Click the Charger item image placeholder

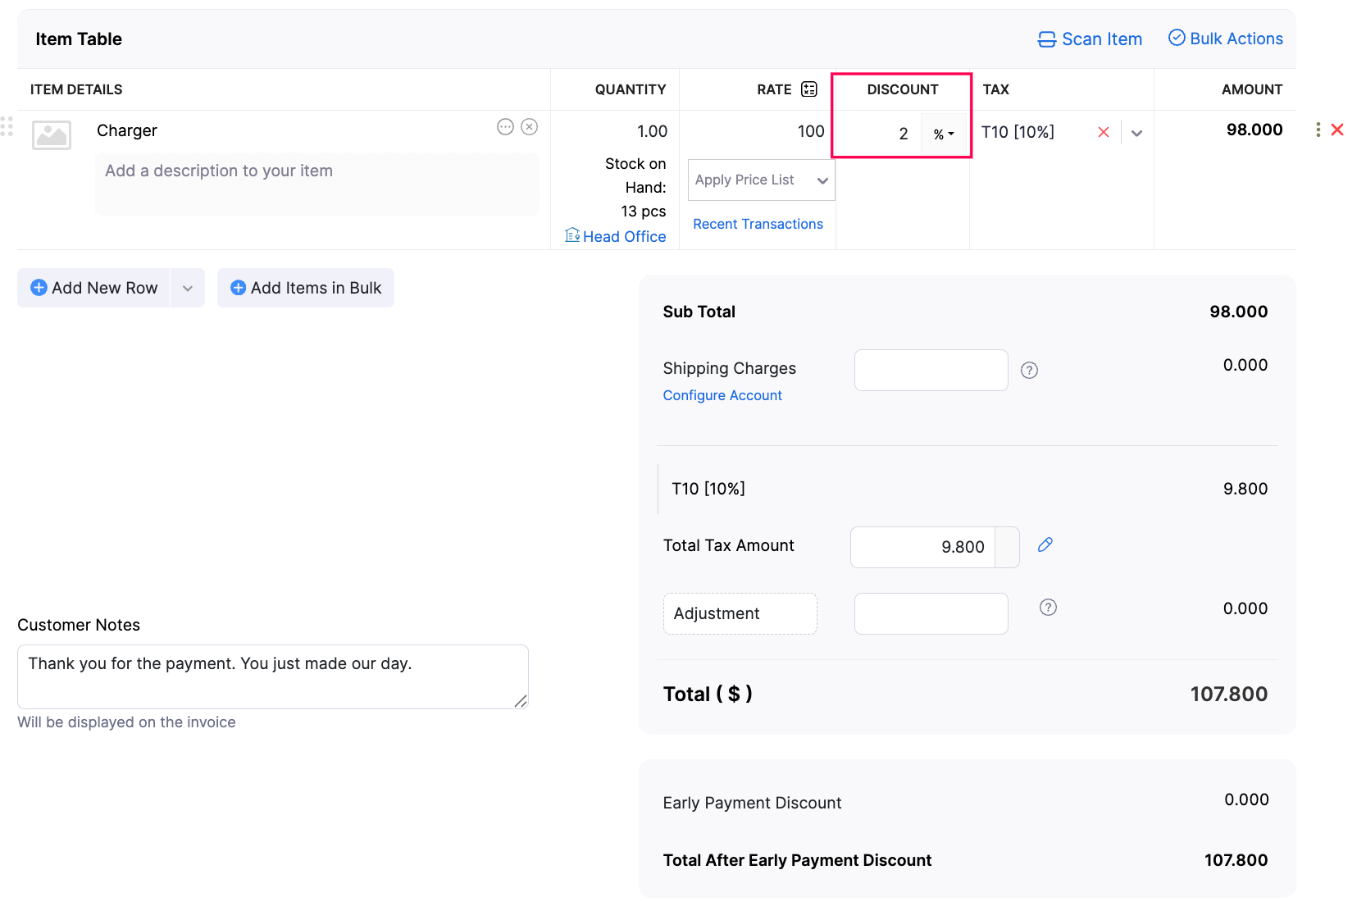52,135
